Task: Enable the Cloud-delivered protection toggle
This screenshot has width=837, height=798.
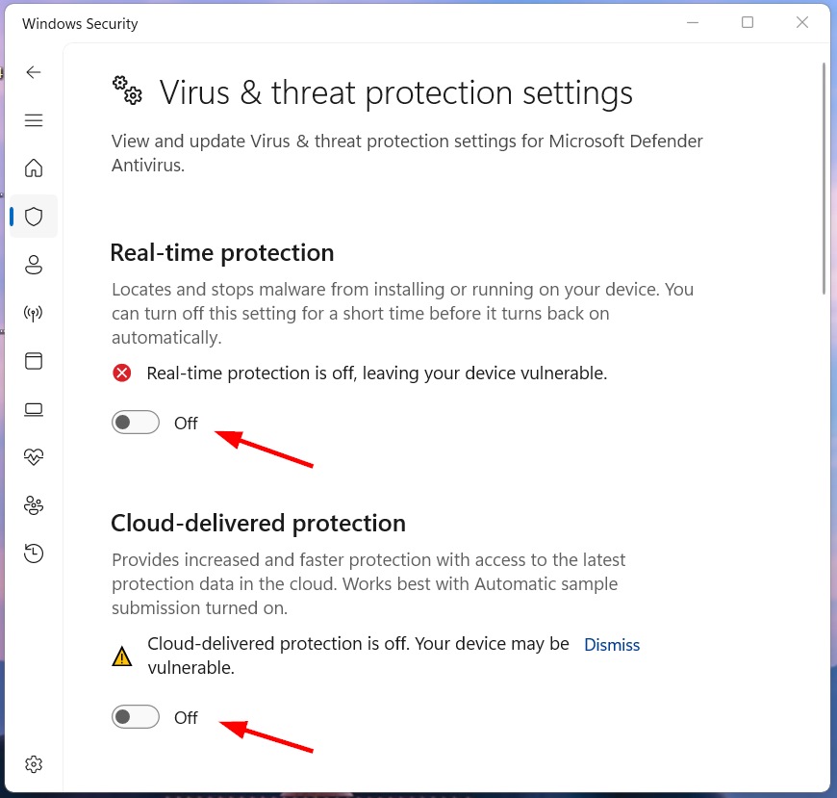Action: tap(136, 717)
